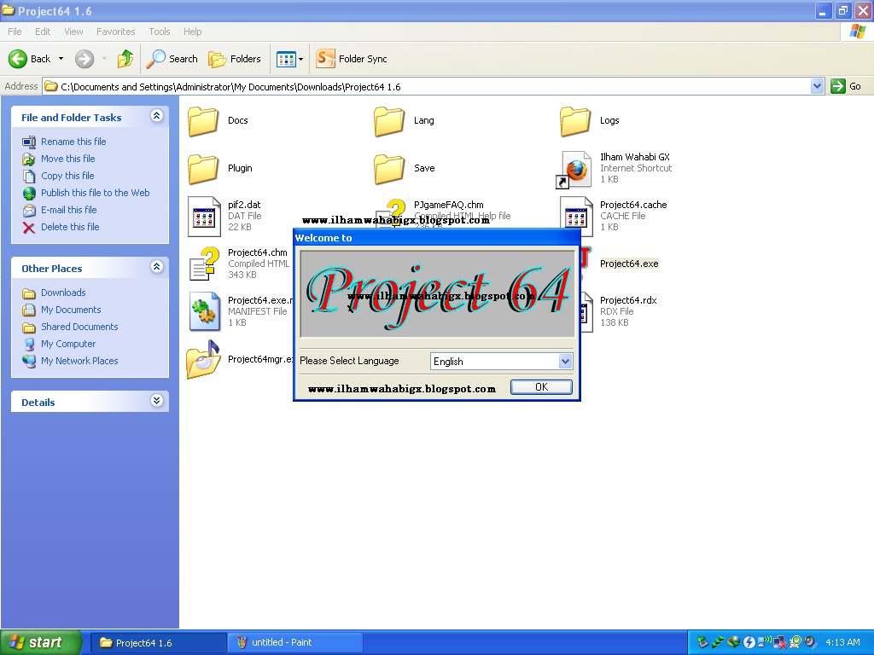
Task: Open the Tools menu
Action: pos(159,32)
